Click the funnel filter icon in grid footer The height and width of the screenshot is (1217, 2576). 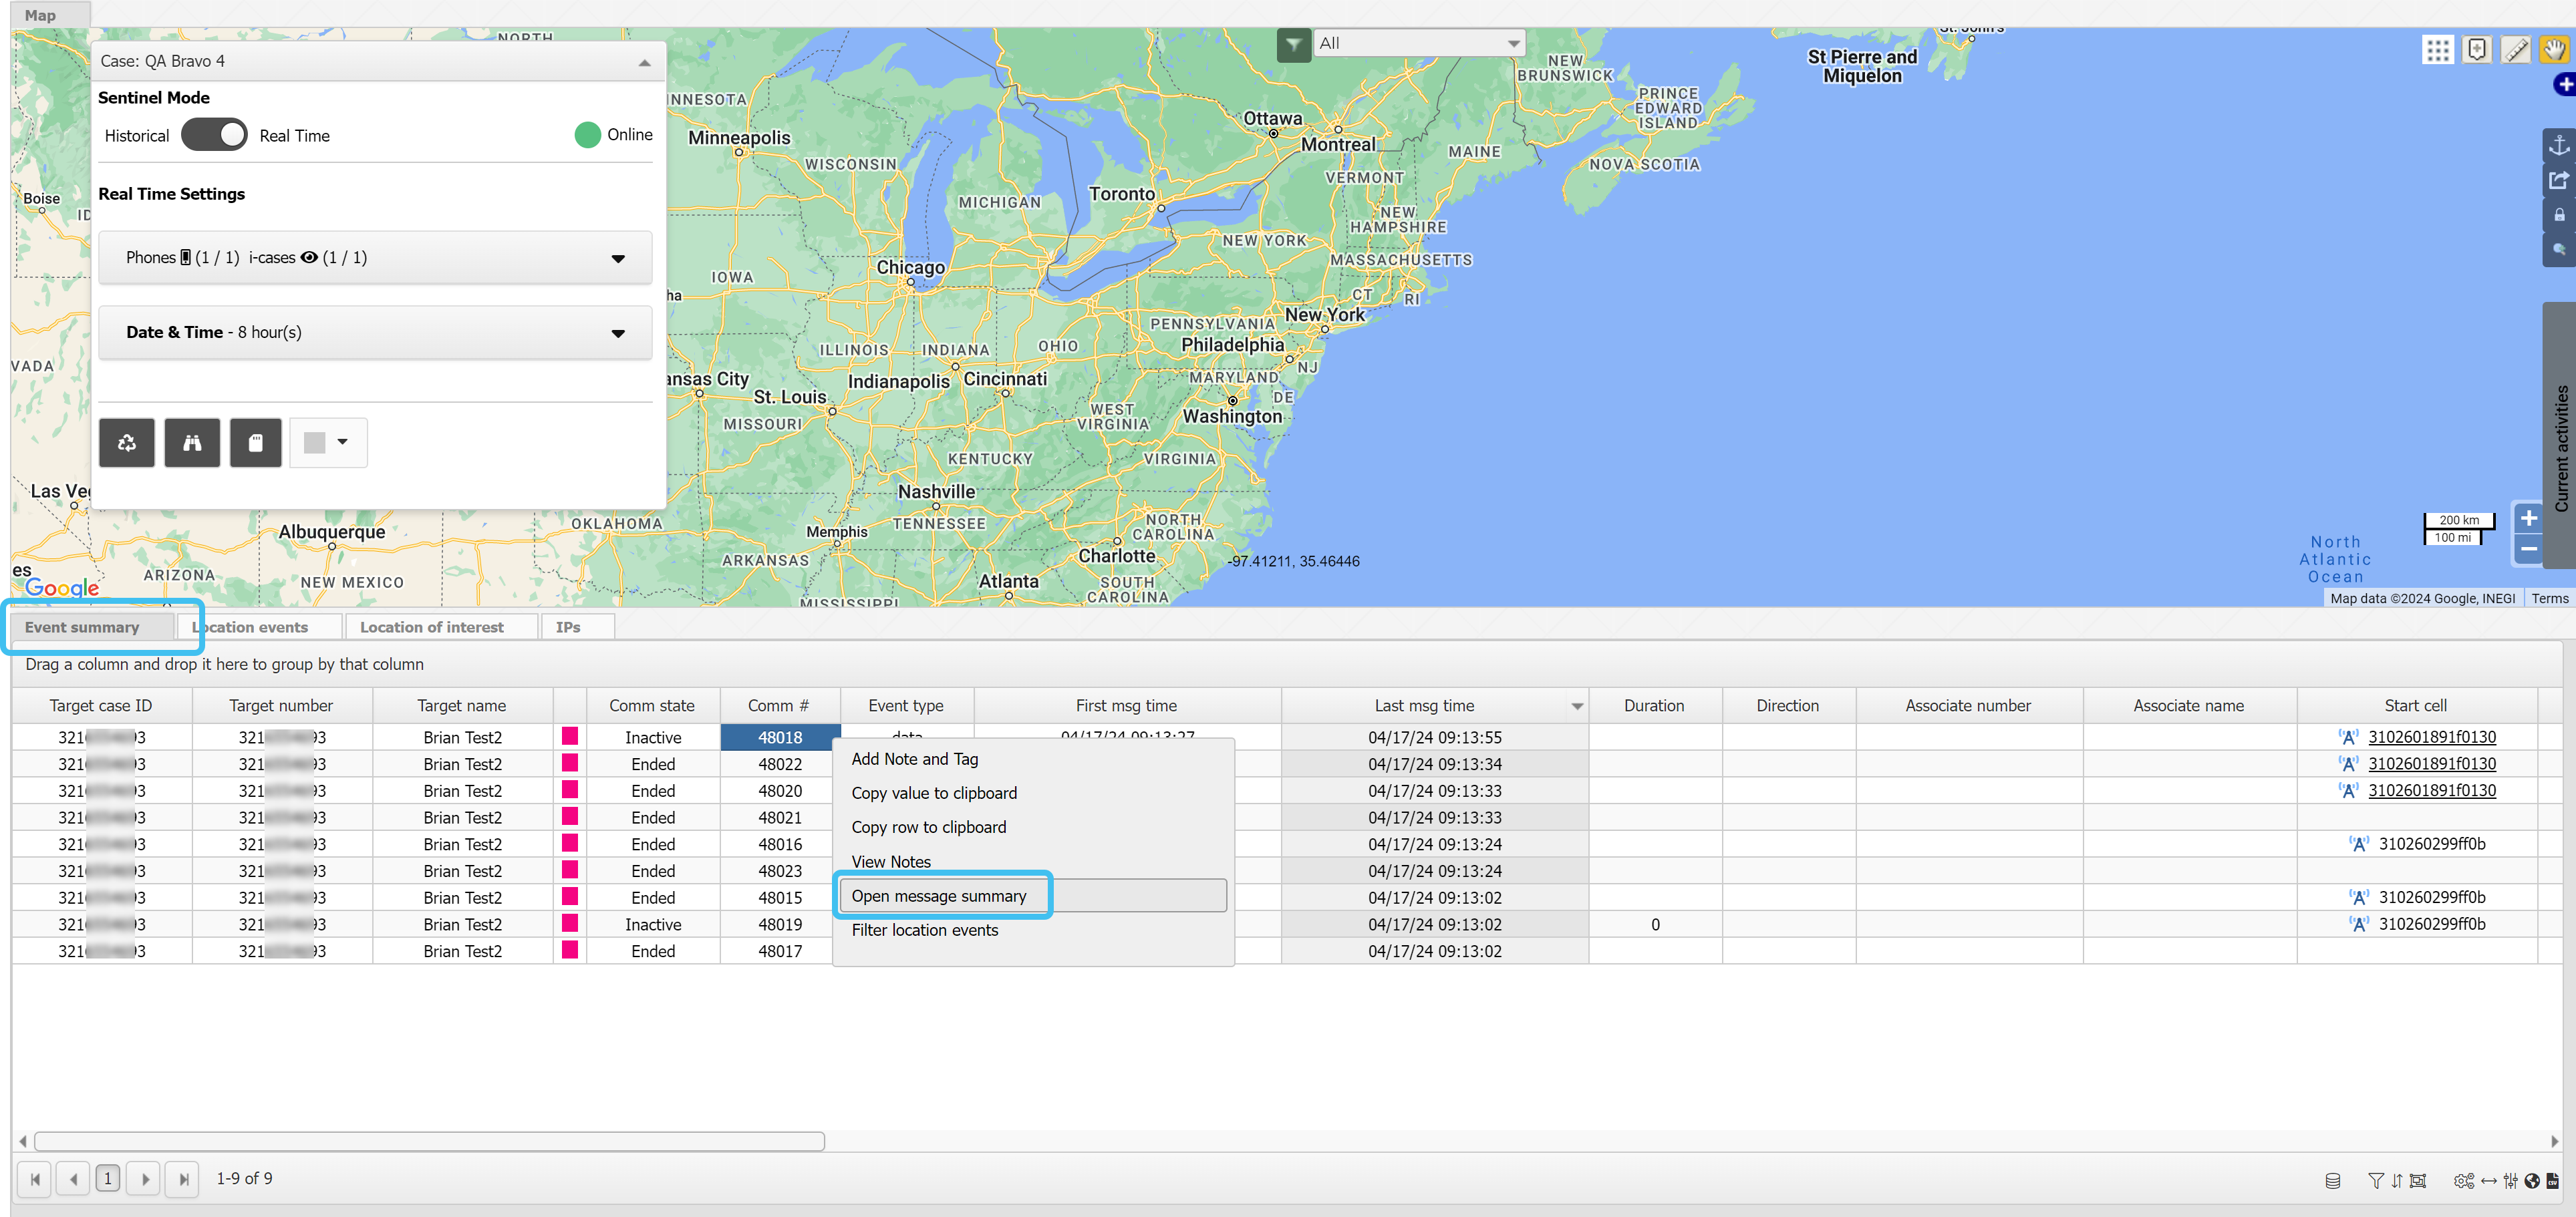click(2376, 1180)
